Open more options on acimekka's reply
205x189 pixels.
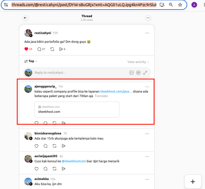click(x=147, y=179)
